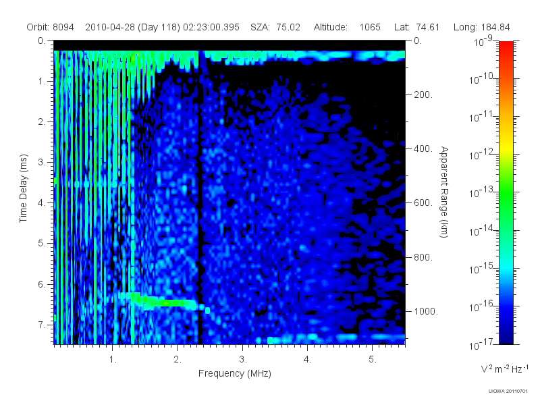Screen dimensions: 540x405
Task: Click the 2. tick on the time delay axis
Action: (x=42, y=122)
